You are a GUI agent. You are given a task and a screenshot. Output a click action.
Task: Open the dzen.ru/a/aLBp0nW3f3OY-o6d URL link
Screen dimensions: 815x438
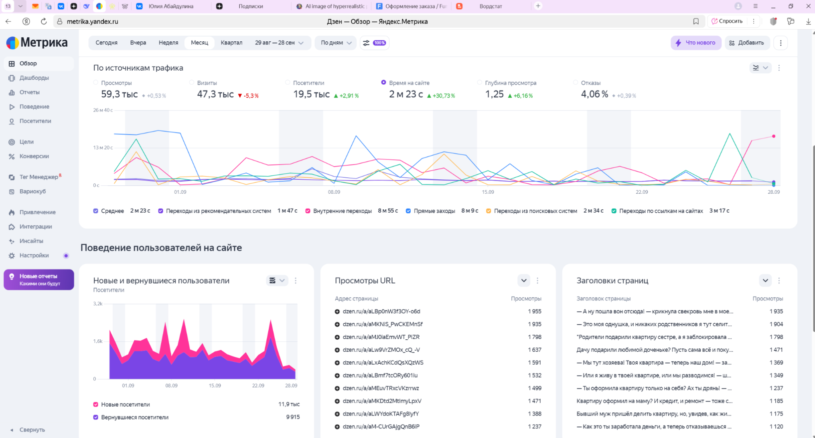381,311
